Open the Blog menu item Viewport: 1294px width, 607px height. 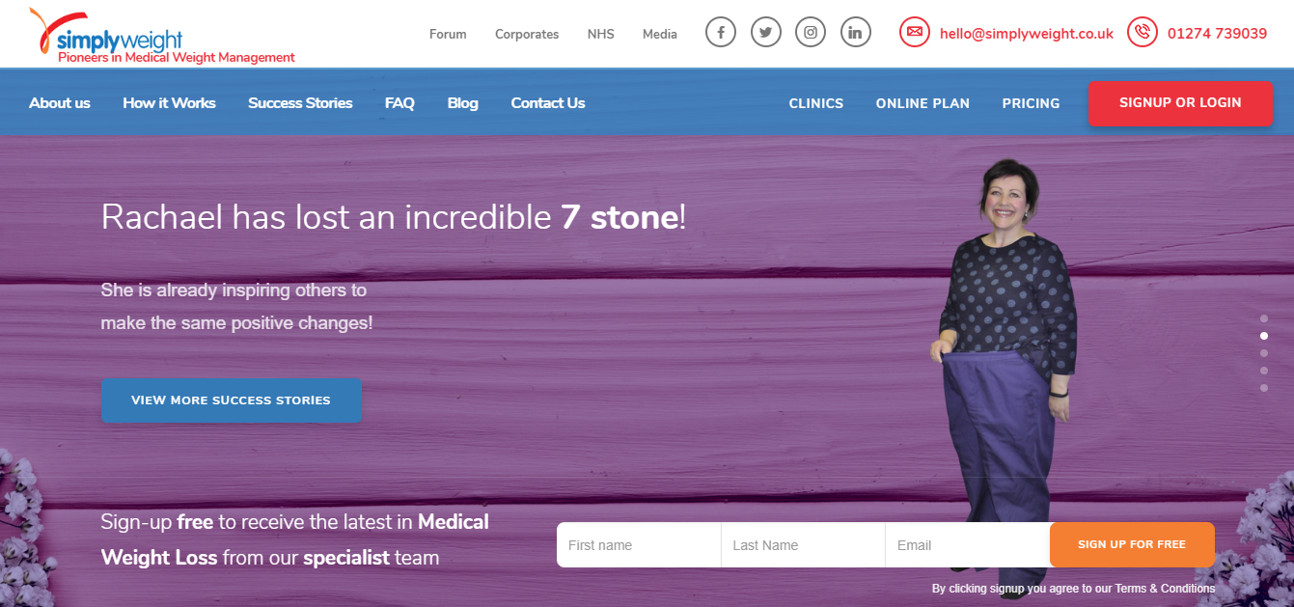[x=463, y=103]
